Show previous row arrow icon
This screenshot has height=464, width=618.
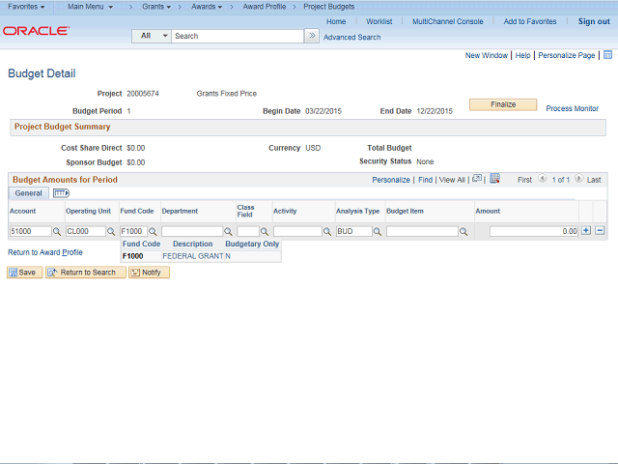click(543, 179)
